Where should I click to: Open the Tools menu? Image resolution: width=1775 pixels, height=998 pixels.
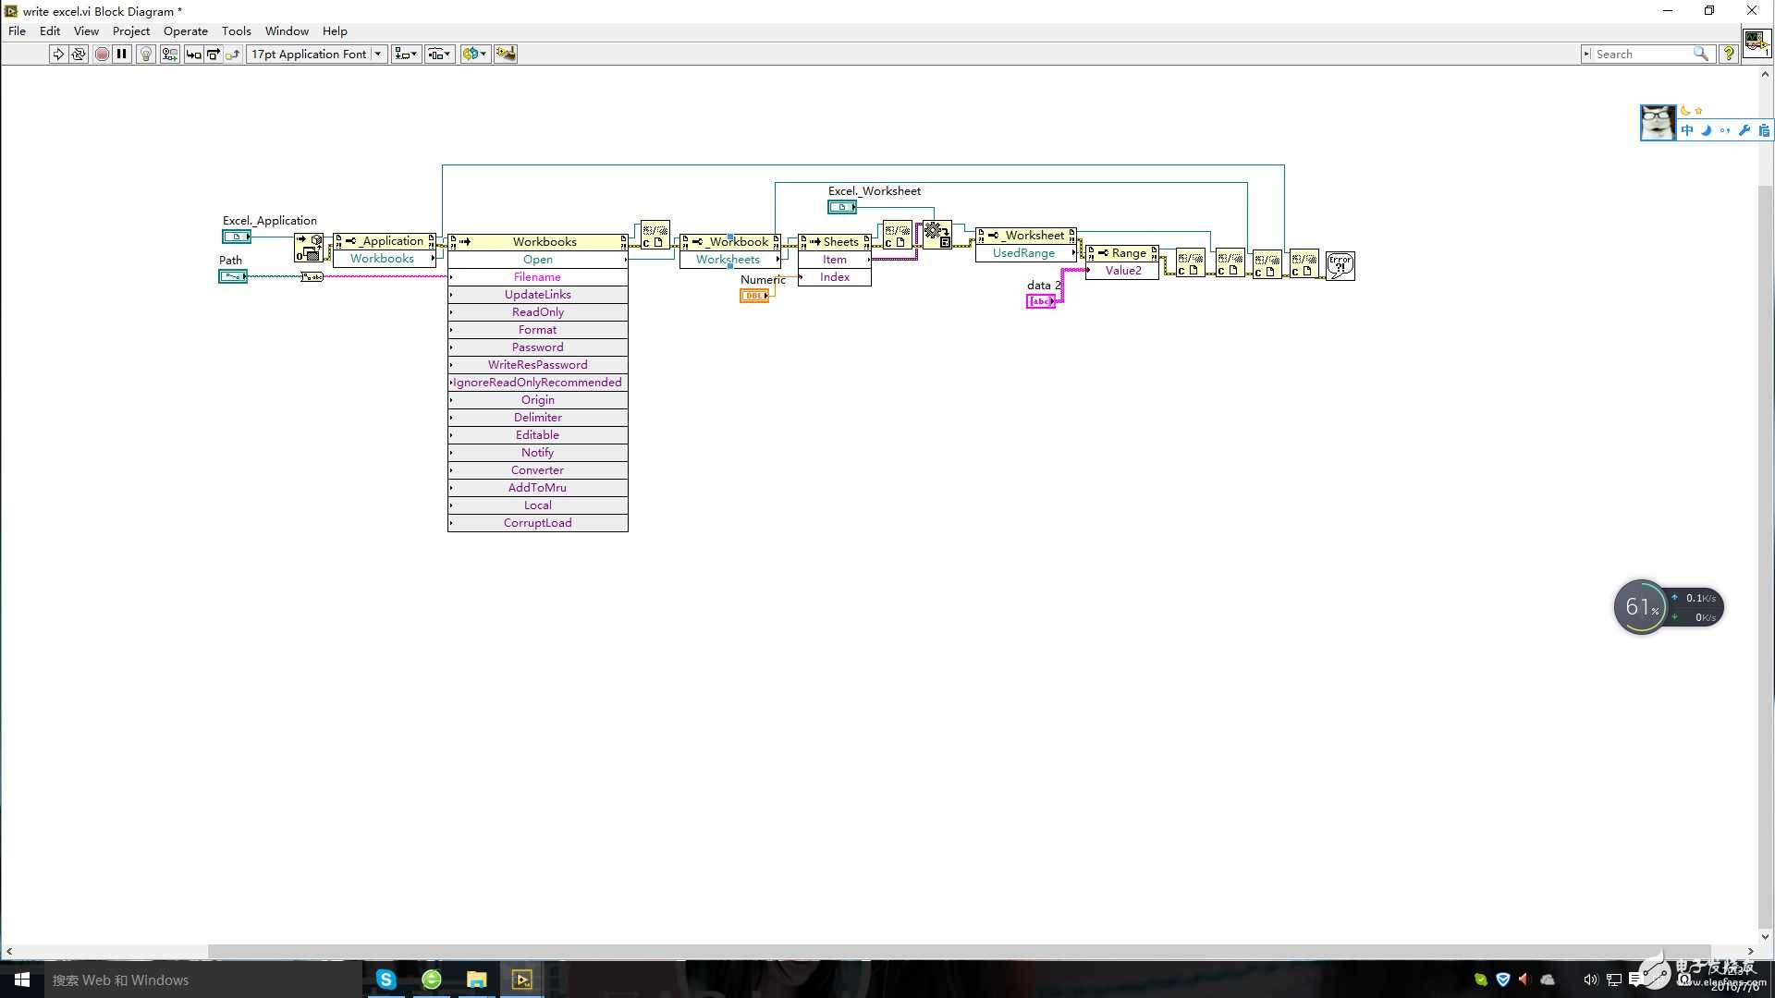click(236, 30)
